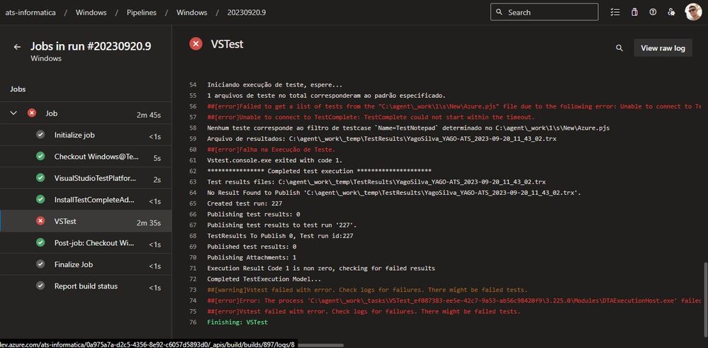Select the Report build status step
The height and width of the screenshot is (348, 708).
click(86, 286)
